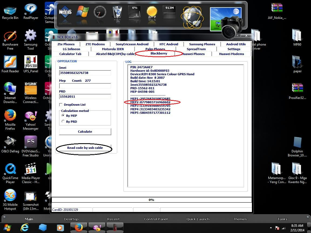Launch 3G Mobile Hotspot icon

pos(10,200)
